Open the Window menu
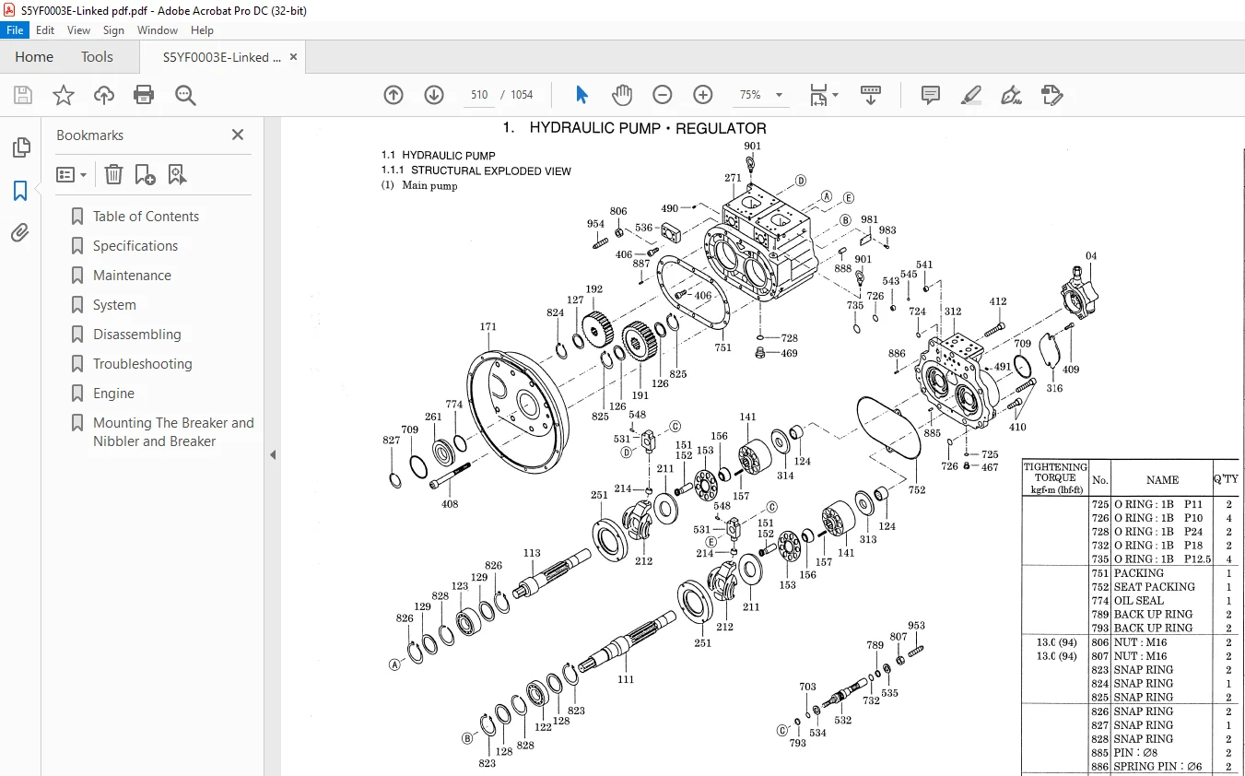 (158, 30)
